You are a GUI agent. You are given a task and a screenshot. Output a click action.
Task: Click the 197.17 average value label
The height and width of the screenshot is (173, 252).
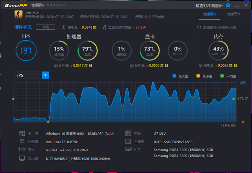coord(243,99)
